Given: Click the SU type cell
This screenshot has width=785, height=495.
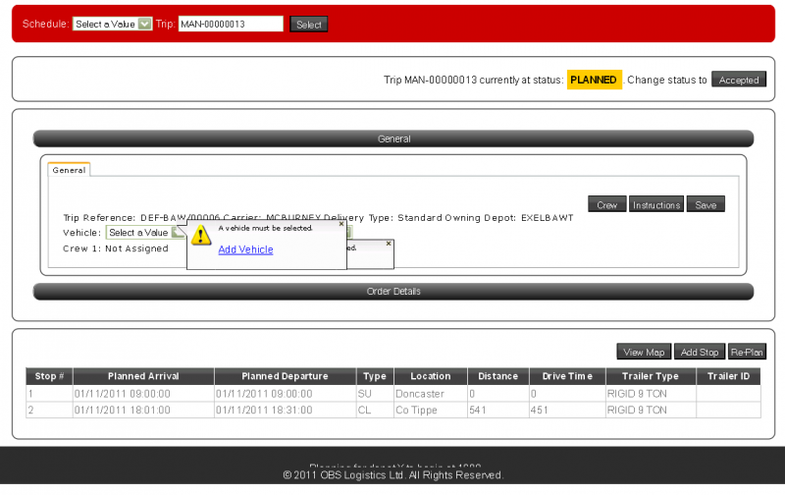Looking at the screenshot, I should [x=375, y=394].
